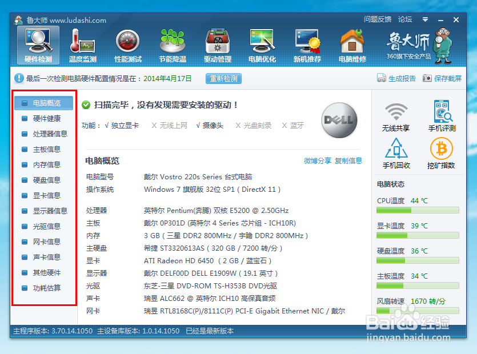
Task: Minimize the 鲁大师 window
Action: click(x=441, y=20)
